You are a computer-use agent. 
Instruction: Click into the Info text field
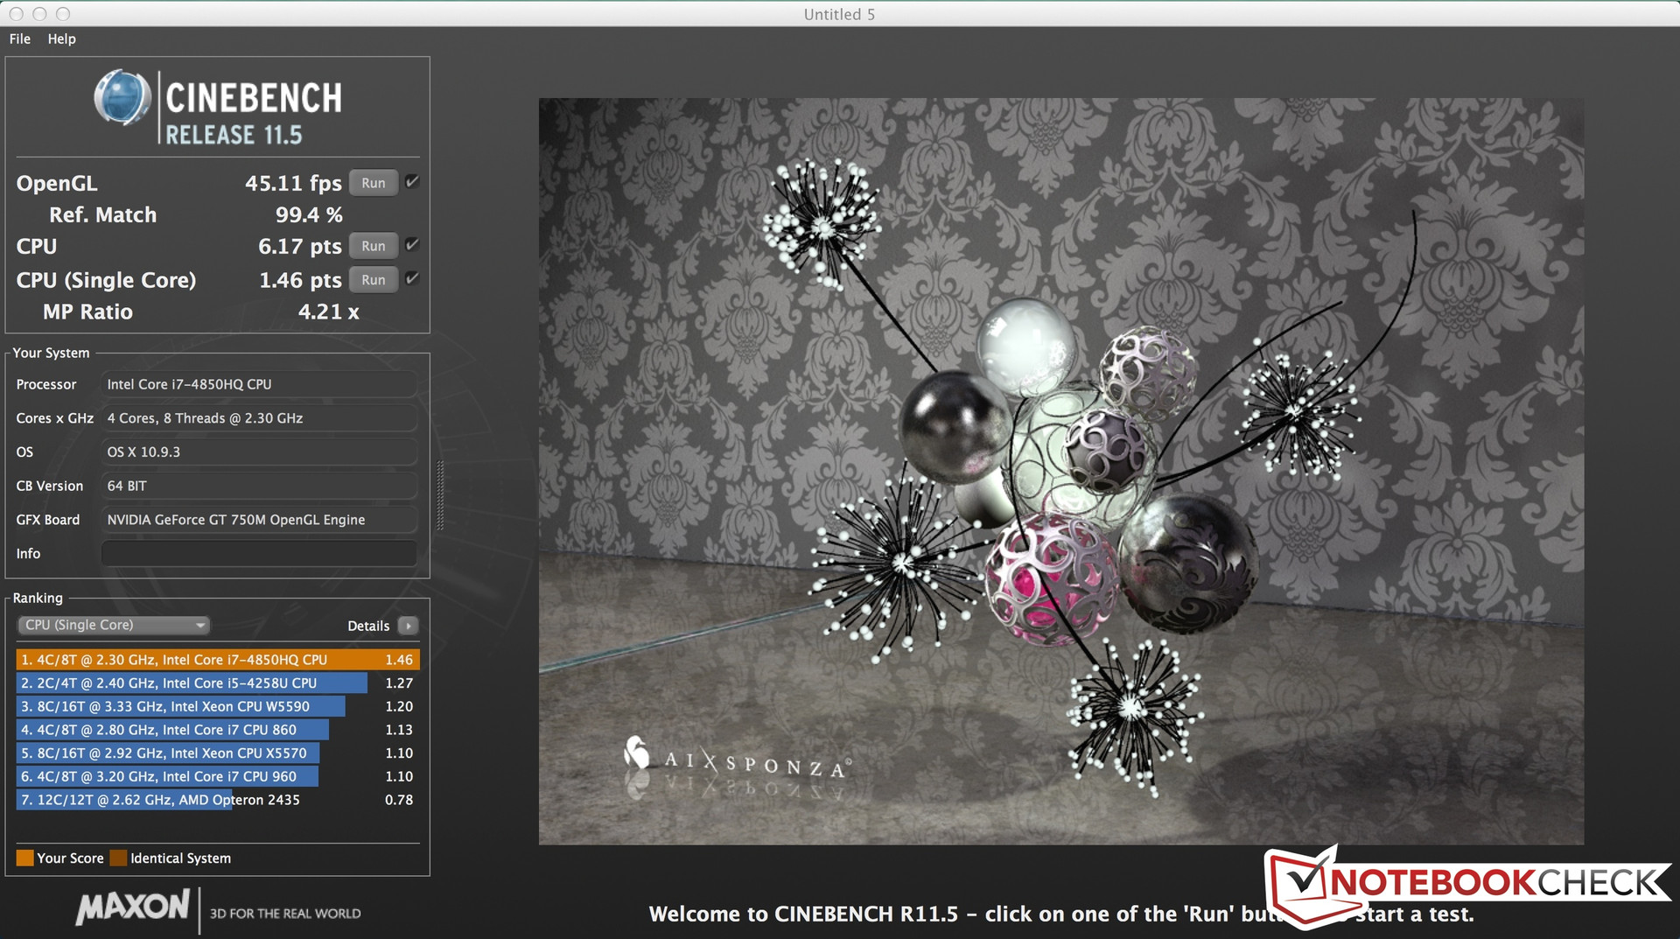coord(259,553)
